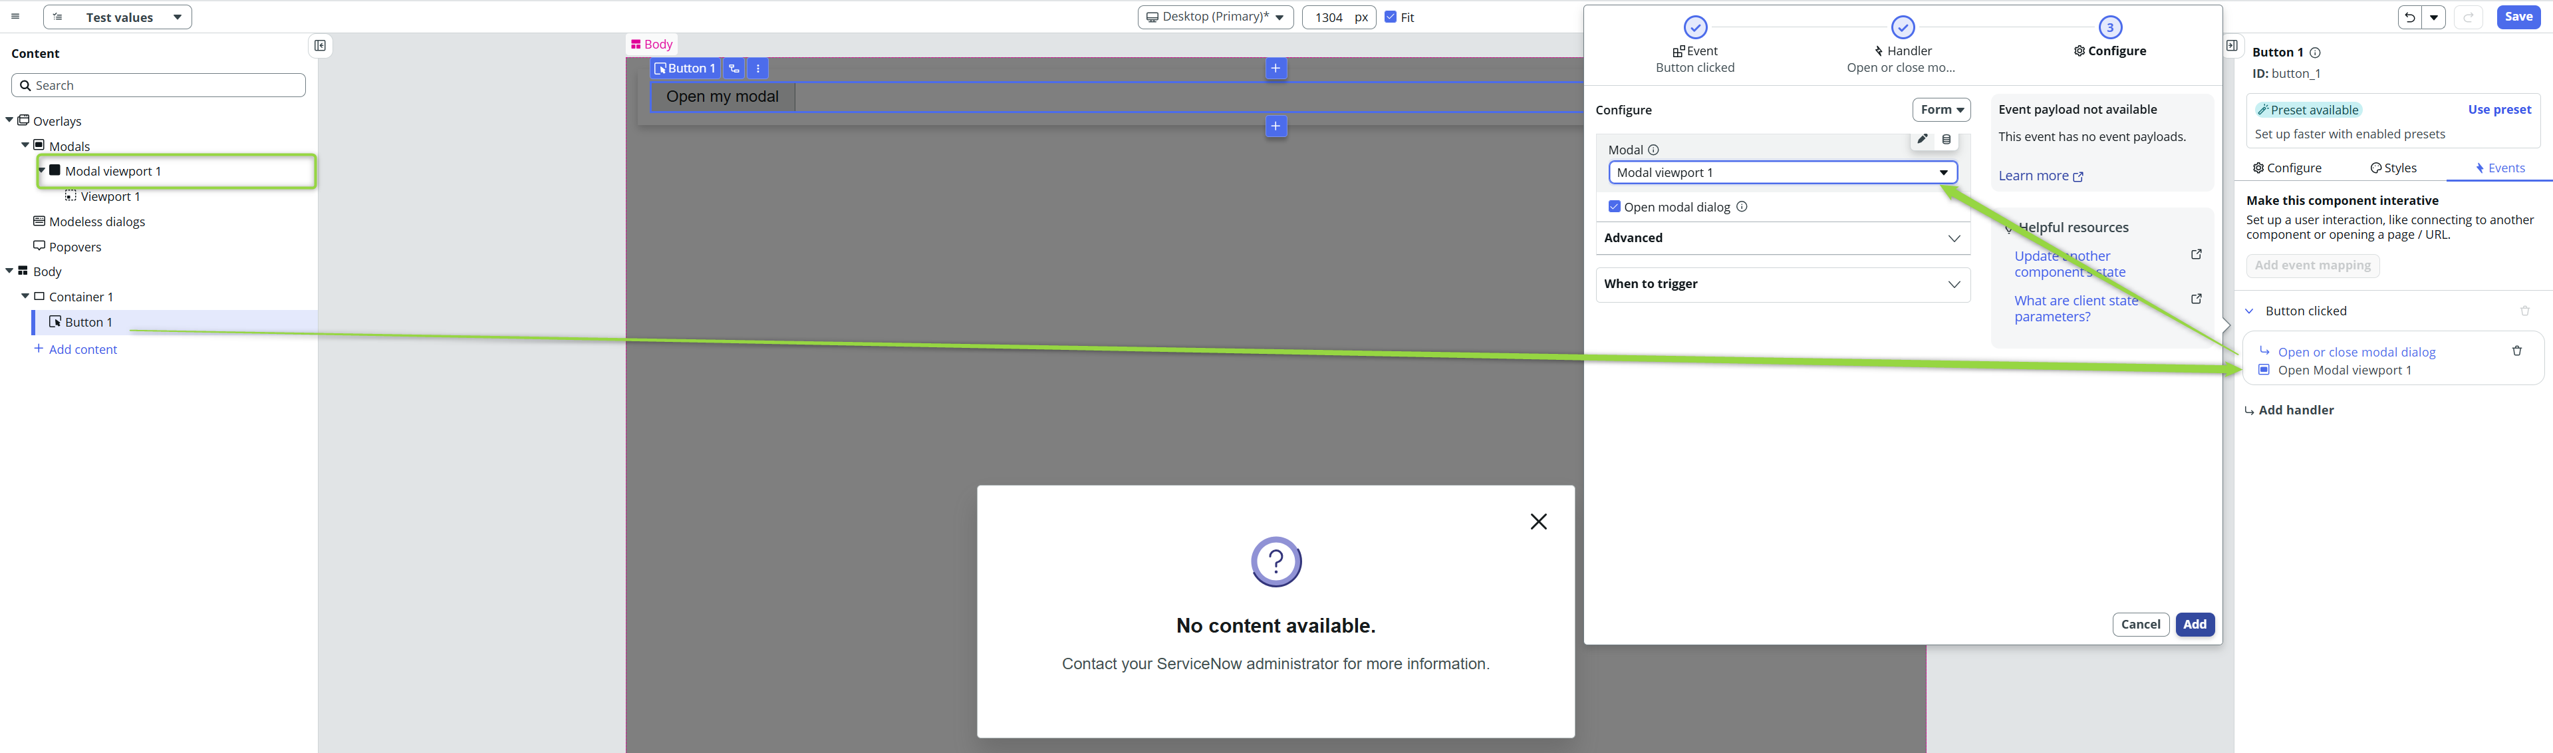
Task: Switch to the Styles tab
Action: coord(2393,168)
